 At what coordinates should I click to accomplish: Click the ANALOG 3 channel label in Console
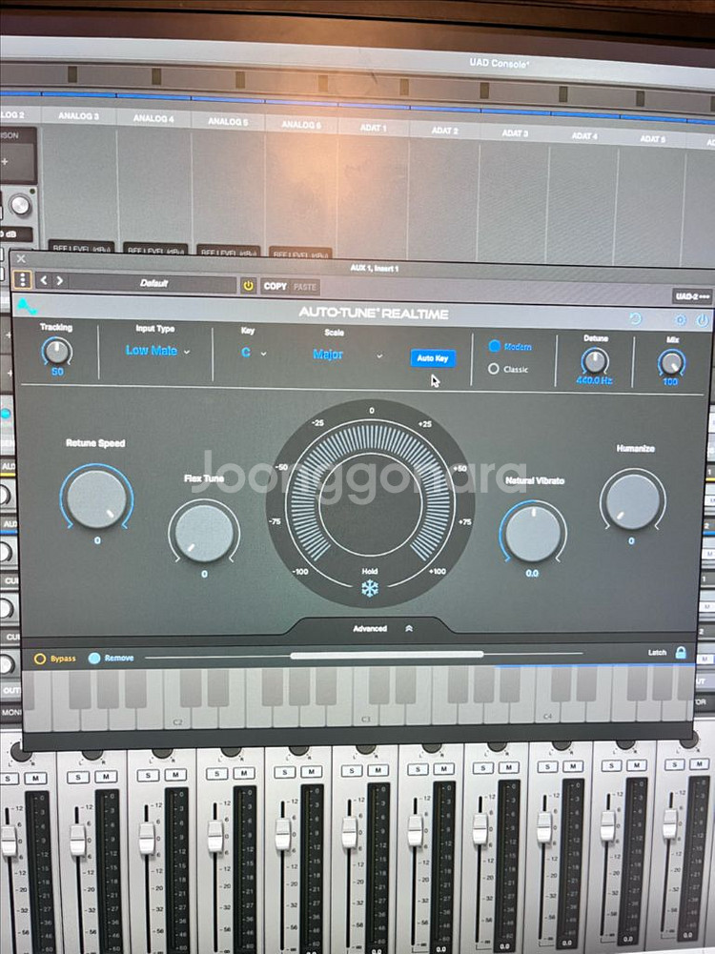coord(78,115)
